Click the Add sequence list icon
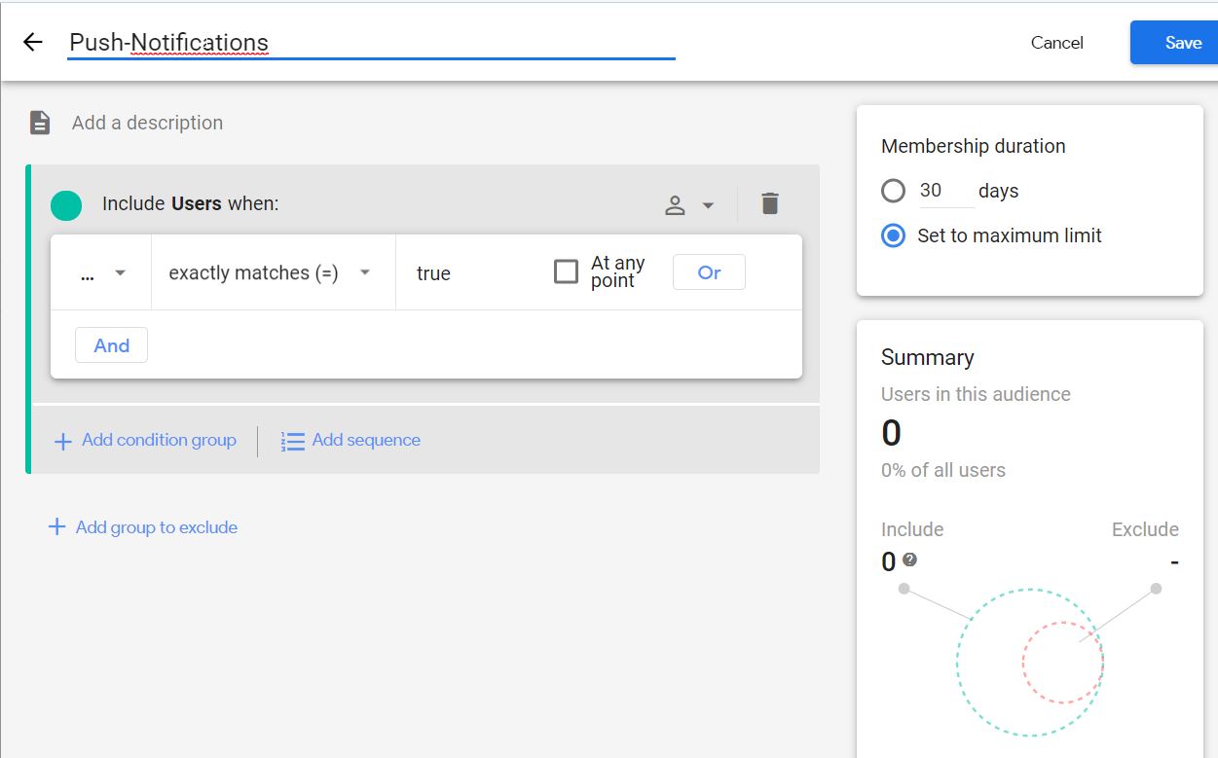1218x758 pixels. (x=293, y=441)
